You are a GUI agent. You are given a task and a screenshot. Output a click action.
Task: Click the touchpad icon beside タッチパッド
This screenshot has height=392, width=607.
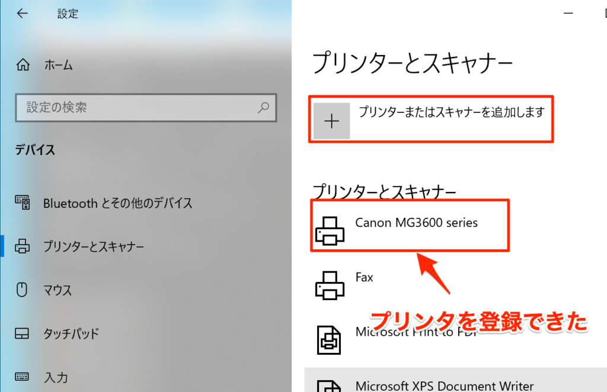pos(22,333)
